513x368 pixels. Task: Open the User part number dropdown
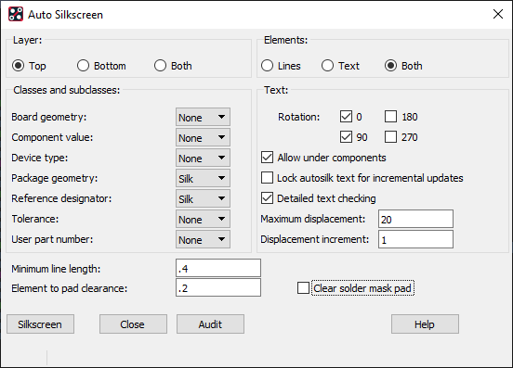pos(203,239)
